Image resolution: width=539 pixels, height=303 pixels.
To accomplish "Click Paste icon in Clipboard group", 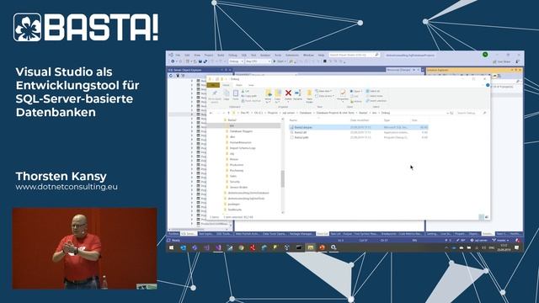I will (236, 93).
